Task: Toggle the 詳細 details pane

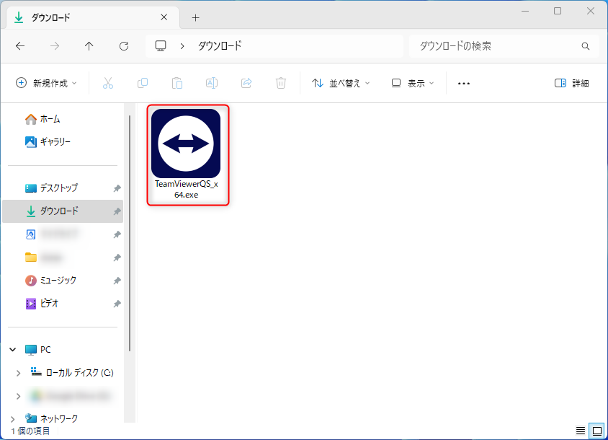Action: tap(571, 83)
